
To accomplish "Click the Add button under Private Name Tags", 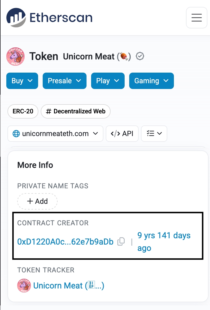I will click(x=37, y=201).
